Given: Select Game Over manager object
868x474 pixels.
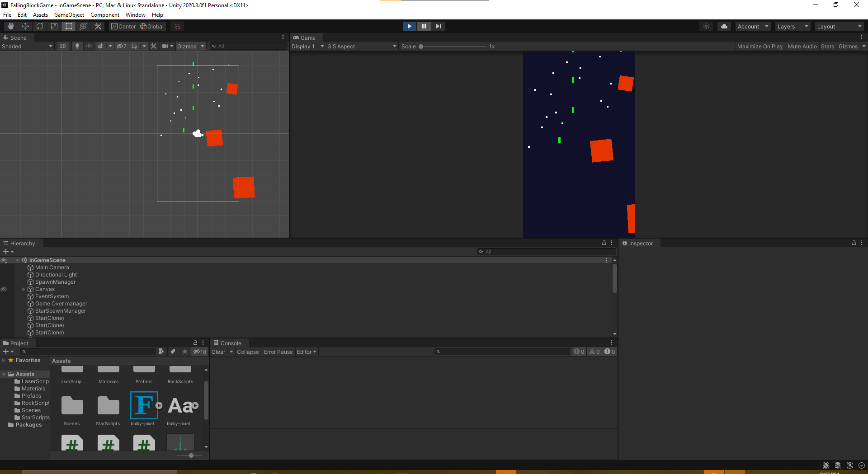Looking at the screenshot, I should point(61,304).
